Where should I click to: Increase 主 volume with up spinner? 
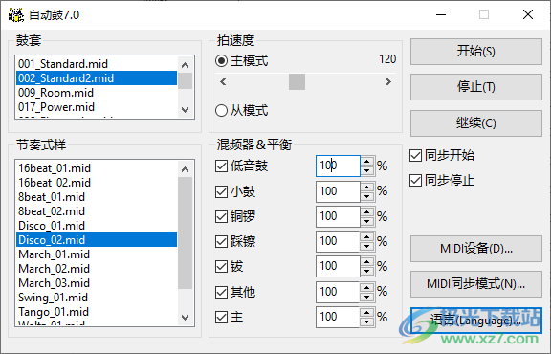click(x=367, y=312)
